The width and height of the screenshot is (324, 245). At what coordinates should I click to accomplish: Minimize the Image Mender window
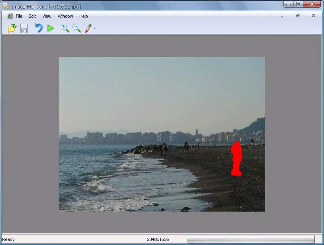point(288,4)
